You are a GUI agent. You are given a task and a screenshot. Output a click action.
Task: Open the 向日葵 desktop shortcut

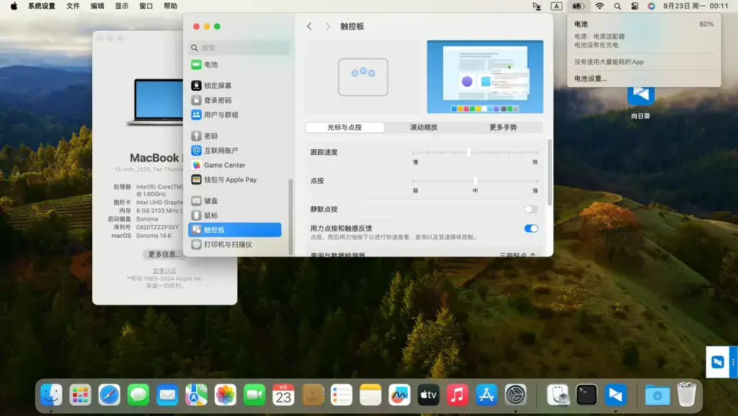click(641, 102)
